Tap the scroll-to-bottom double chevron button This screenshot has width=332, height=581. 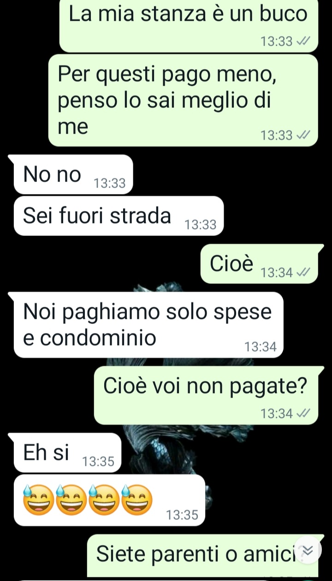click(308, 550)
